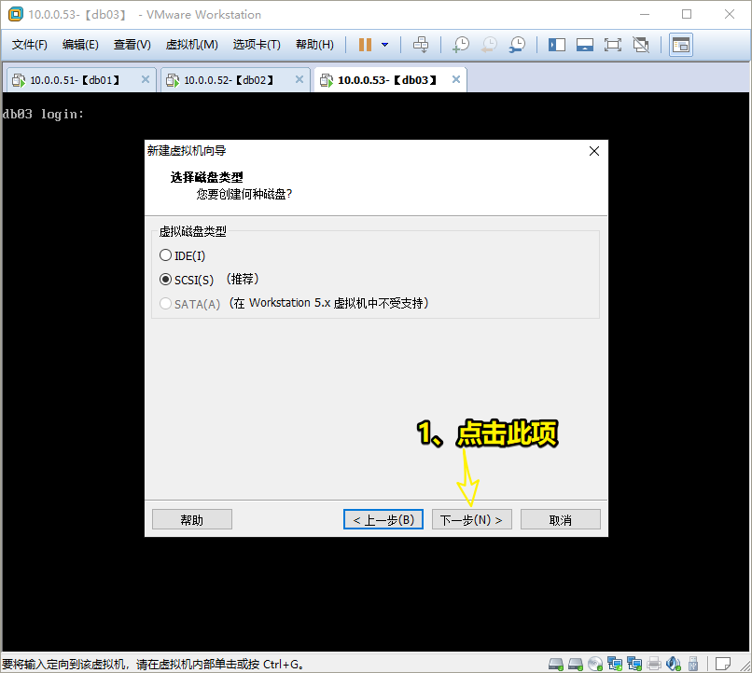Viewport: 752px width, 673px height.
Task: Take a snapshot of this VM
Action: 461,45
